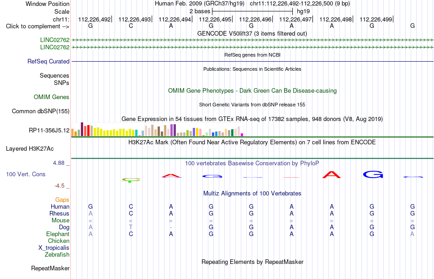Click the Layered H3K27Ac track label

click(30, 149)
